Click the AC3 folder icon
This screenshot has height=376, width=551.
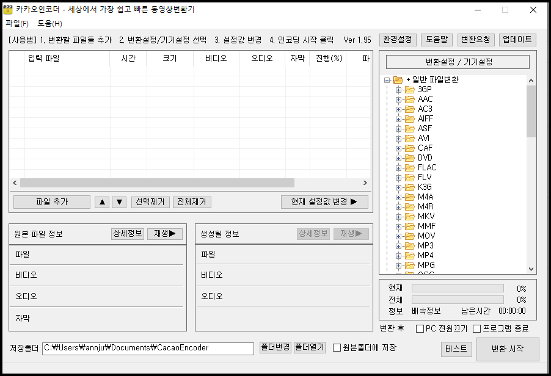(x=410, y=109)
